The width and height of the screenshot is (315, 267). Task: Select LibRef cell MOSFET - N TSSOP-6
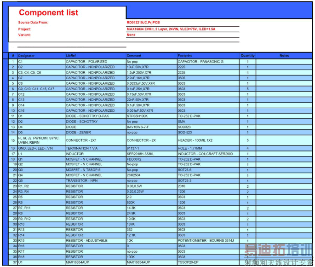click(96, 170)
